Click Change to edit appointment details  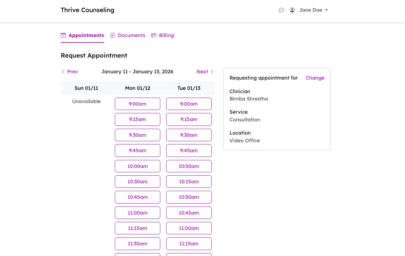(x=315, y=78)
